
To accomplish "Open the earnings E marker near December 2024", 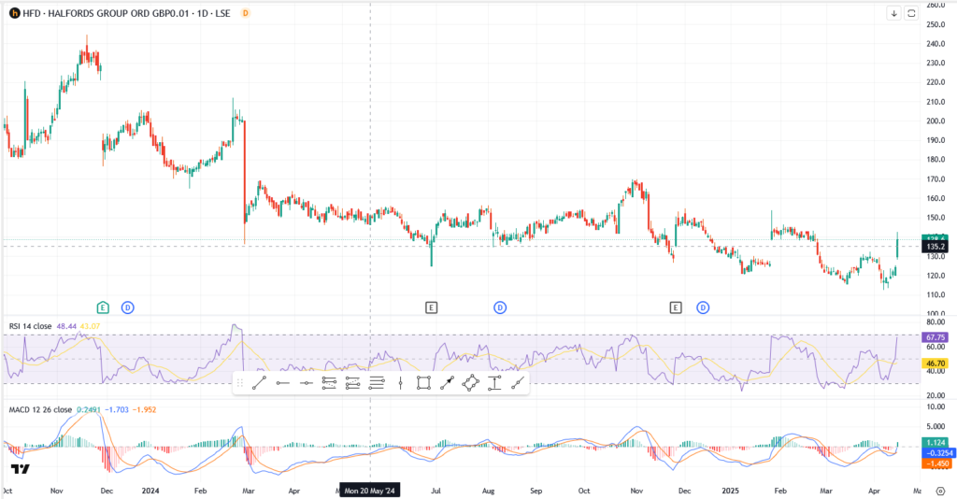I will coord(676,307).
